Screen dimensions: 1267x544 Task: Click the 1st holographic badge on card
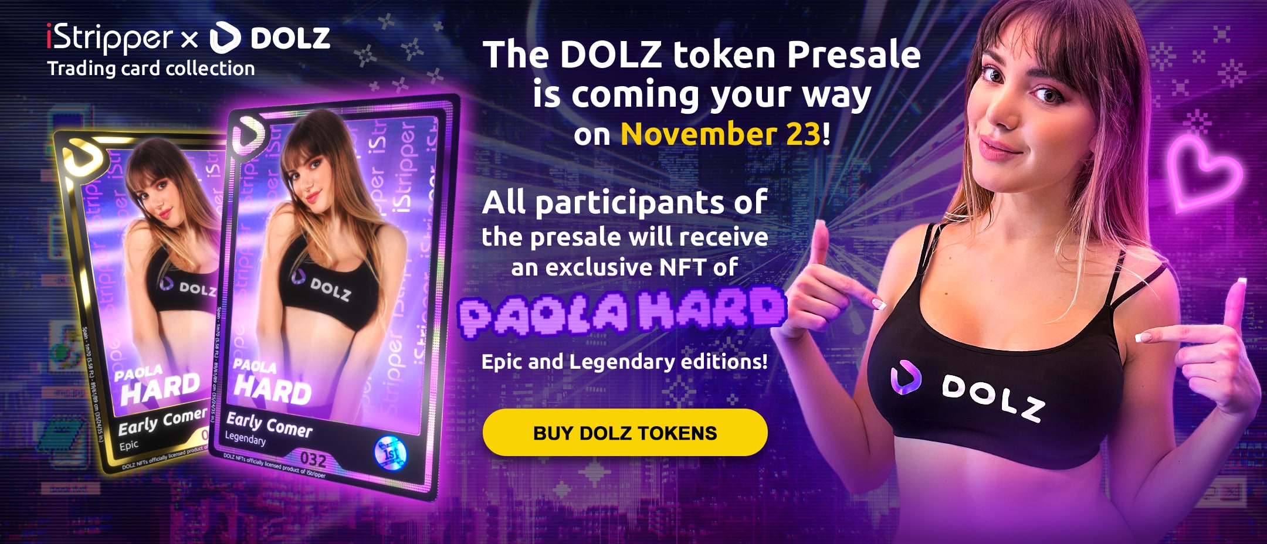point(390,453)
